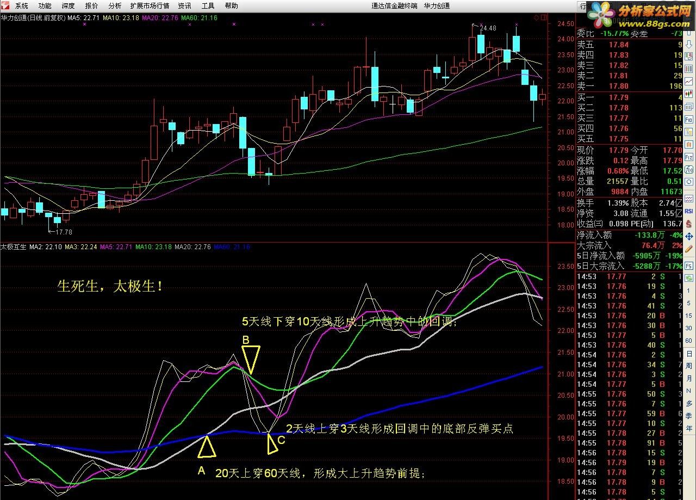
Task: Open the 系统 menu
Action: click(x=22, y=6)
